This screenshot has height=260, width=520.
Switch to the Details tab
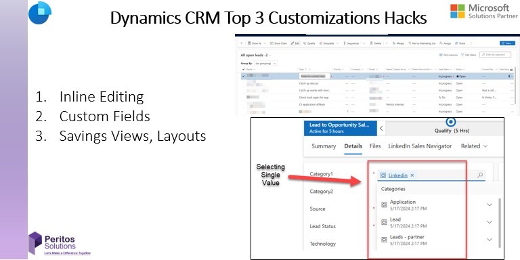coord(353,146)
